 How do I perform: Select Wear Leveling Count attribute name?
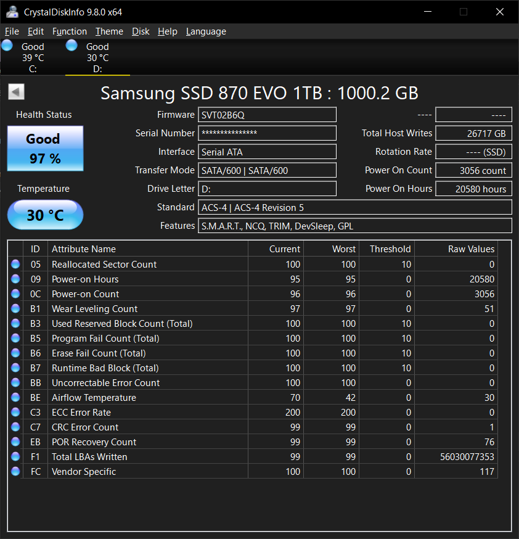(x=94, y=309)
